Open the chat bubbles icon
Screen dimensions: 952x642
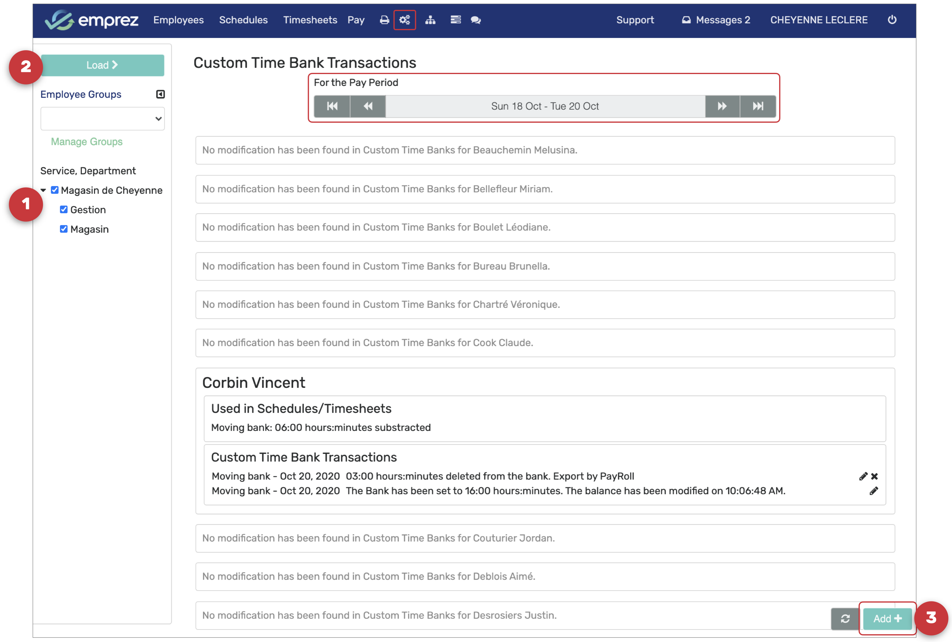[475, 20]
